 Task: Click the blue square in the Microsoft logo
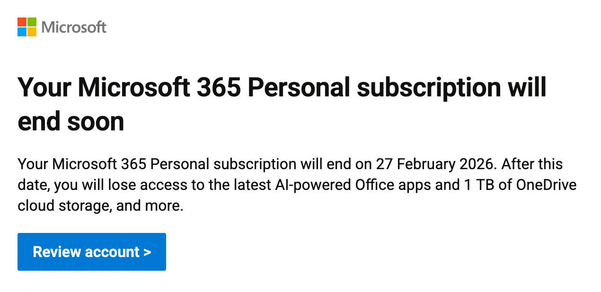click(x=22, y=32)
